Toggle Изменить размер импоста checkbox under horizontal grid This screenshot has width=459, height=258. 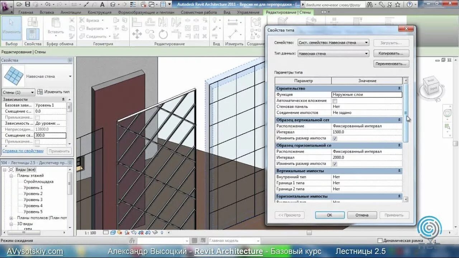click(x=335, y=164)
